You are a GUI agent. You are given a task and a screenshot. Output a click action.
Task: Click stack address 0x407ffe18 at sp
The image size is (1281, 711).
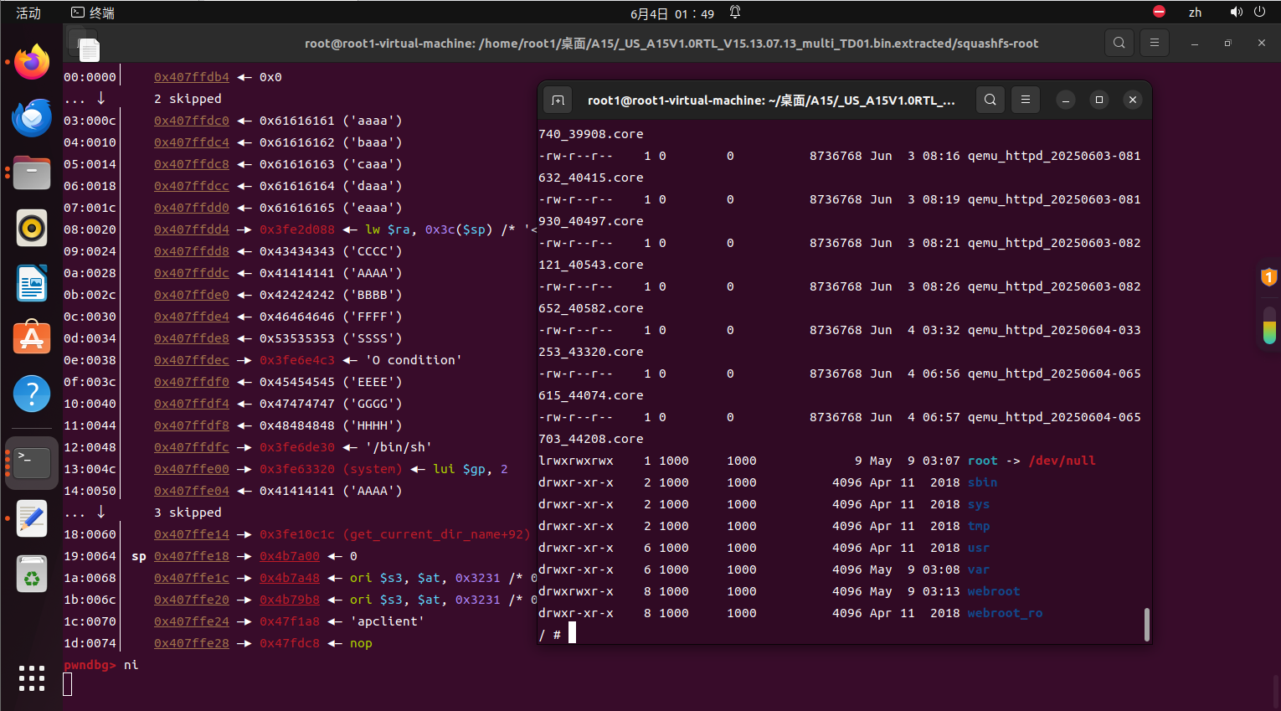tap(192, 556)
